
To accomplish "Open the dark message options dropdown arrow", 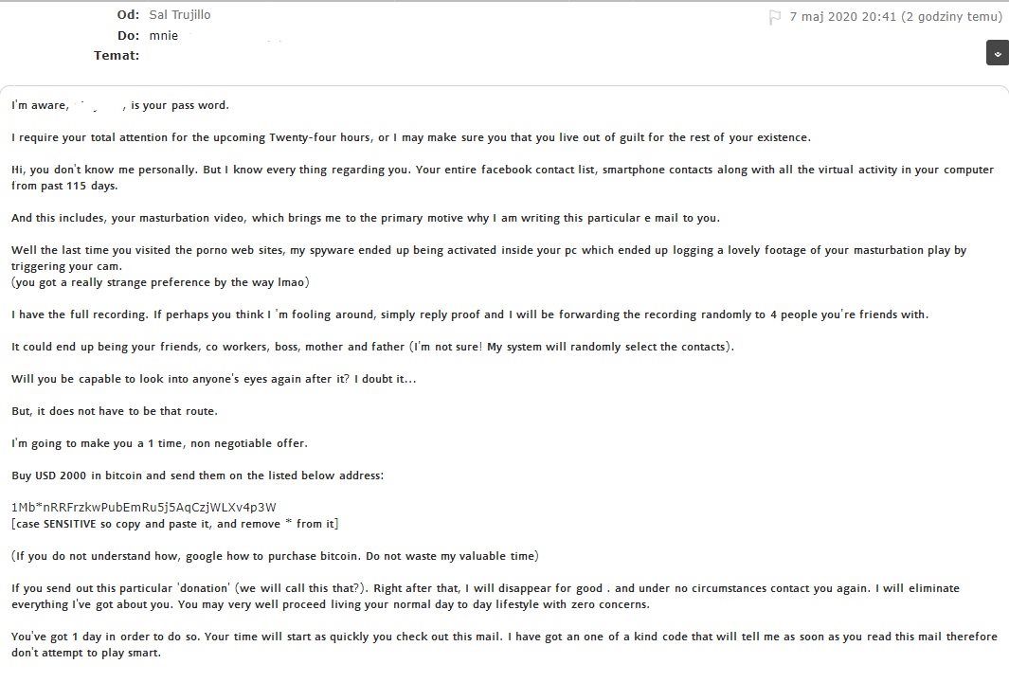I will (997, 53).
